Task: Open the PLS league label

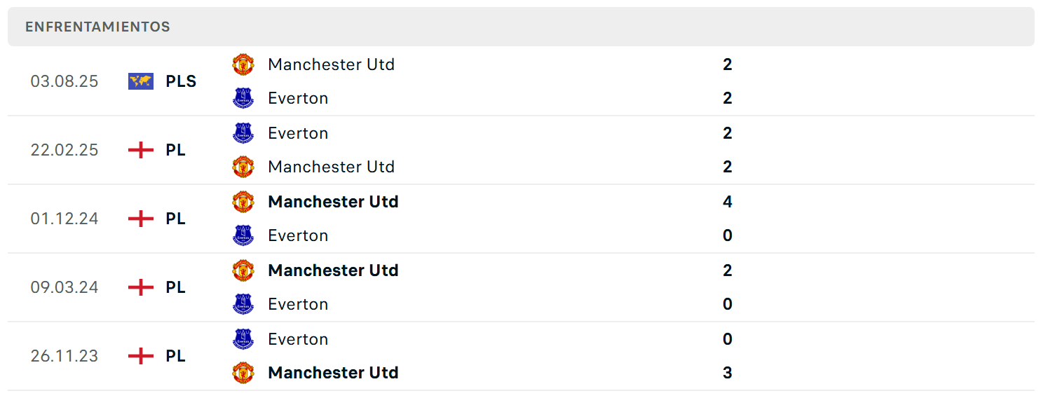Action: [181, 81]
